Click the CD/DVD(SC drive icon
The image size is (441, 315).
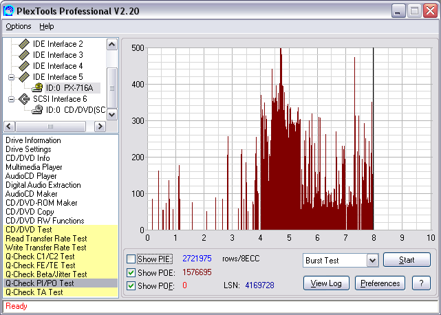pos(37,109)
